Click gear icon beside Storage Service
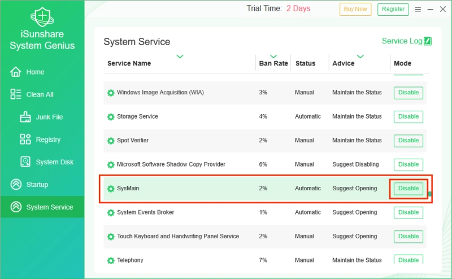Image resolution: width=452 pixels, height=279 pixels. click(111, 117)
